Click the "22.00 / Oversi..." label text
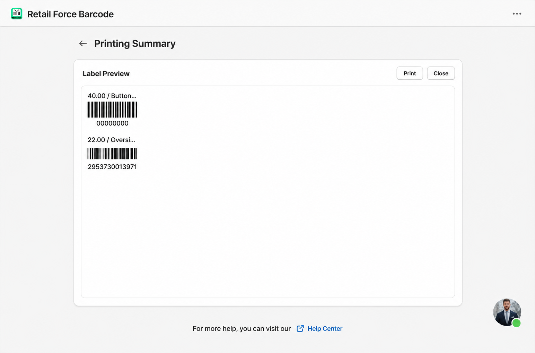The image size is (535, 353). pyautogui.click(x=111, y=140)
